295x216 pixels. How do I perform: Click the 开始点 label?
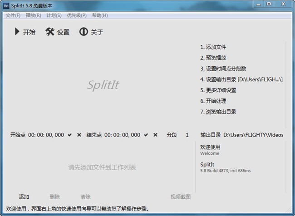tap(18, 135)
